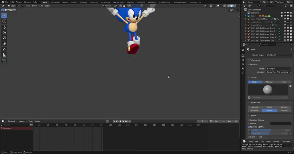Screen dimensions: 294x154
Task: Expand the Performance panel
Action: [x=269, y=60]
